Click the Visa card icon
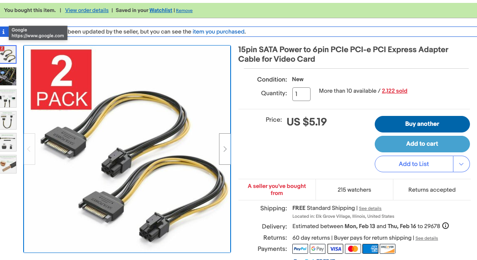Image resolution: width=477 pixels, height=260 pixels. point(335,249)
